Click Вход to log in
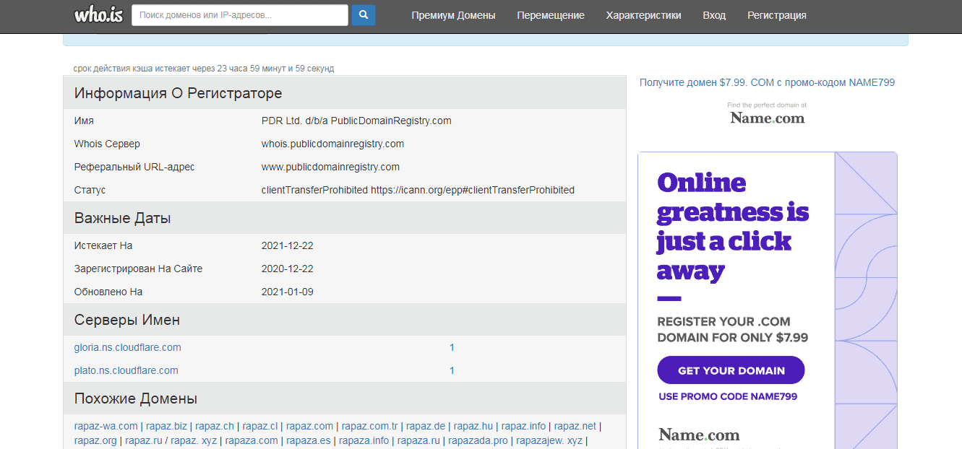The image size is (962, 449). [x=714, y=15]
